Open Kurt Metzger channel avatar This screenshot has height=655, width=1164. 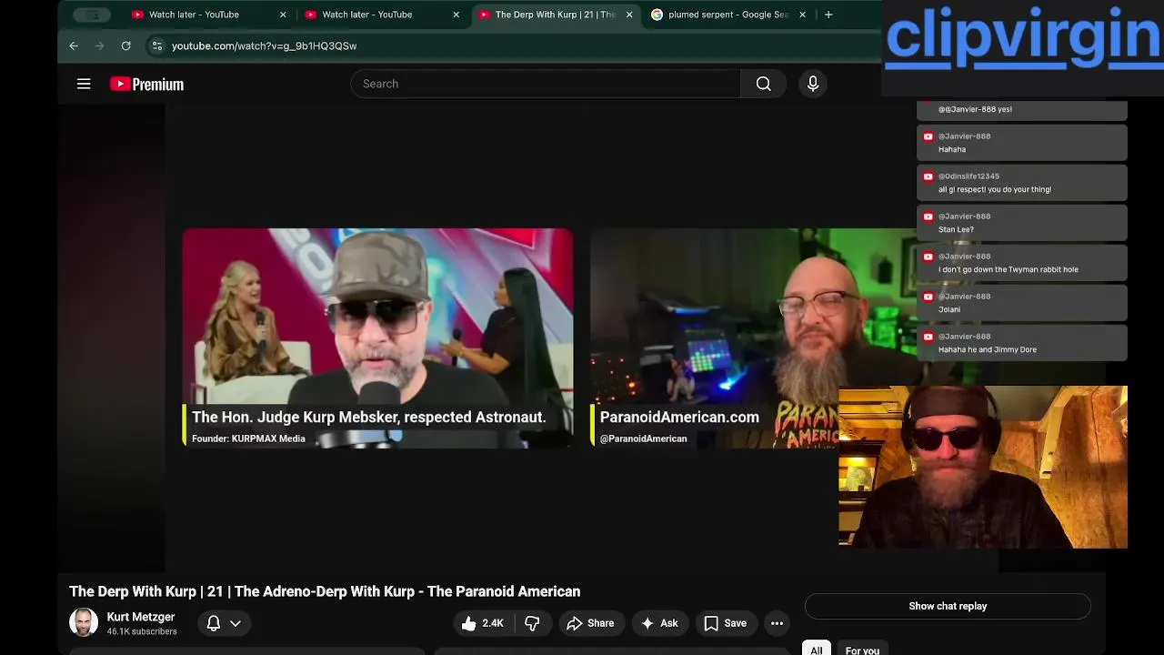click(84, 622)
